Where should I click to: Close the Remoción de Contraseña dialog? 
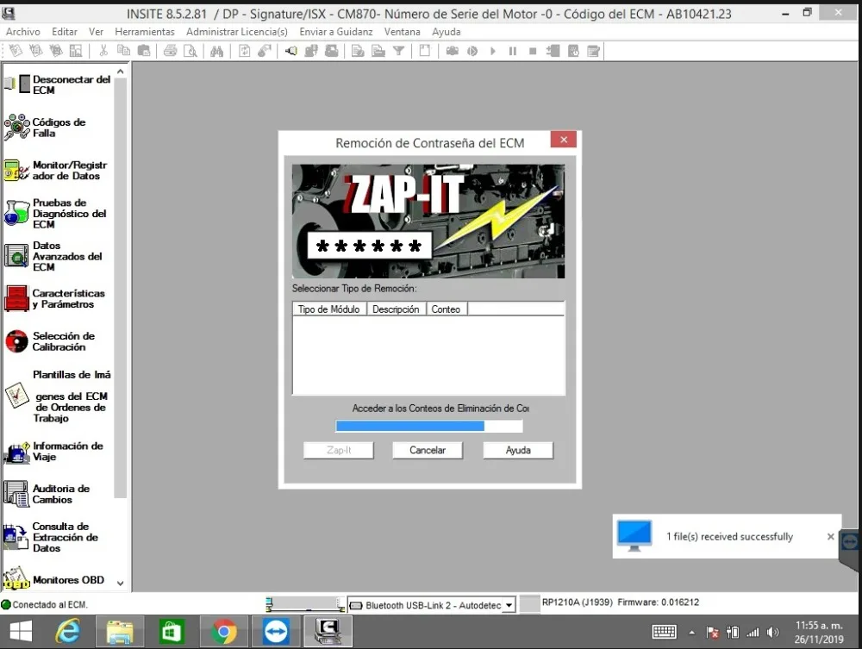pos(564,140)
